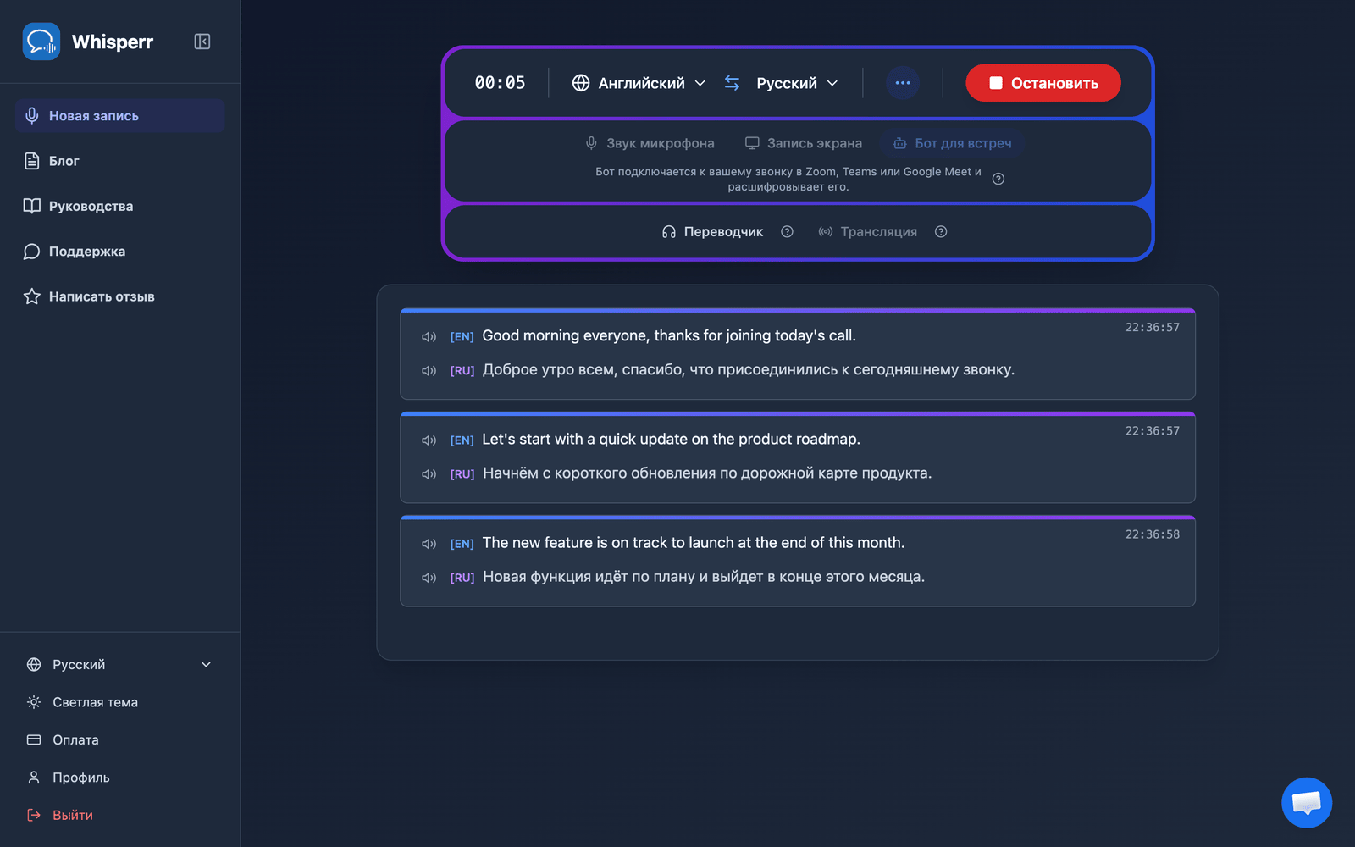Image resolution: width=1355 pixels, height=847 pixels.
Task: Expand the Русский interface language dropdown
Action: [119, 665]
